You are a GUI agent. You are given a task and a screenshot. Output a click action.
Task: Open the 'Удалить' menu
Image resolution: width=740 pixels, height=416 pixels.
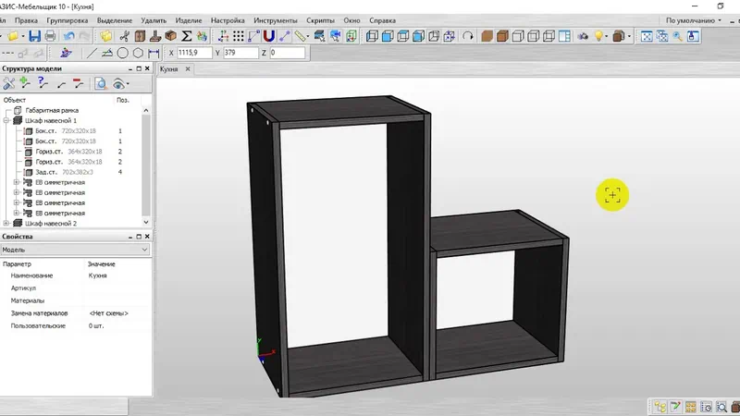pyautogui.click(x=154, y=20)
